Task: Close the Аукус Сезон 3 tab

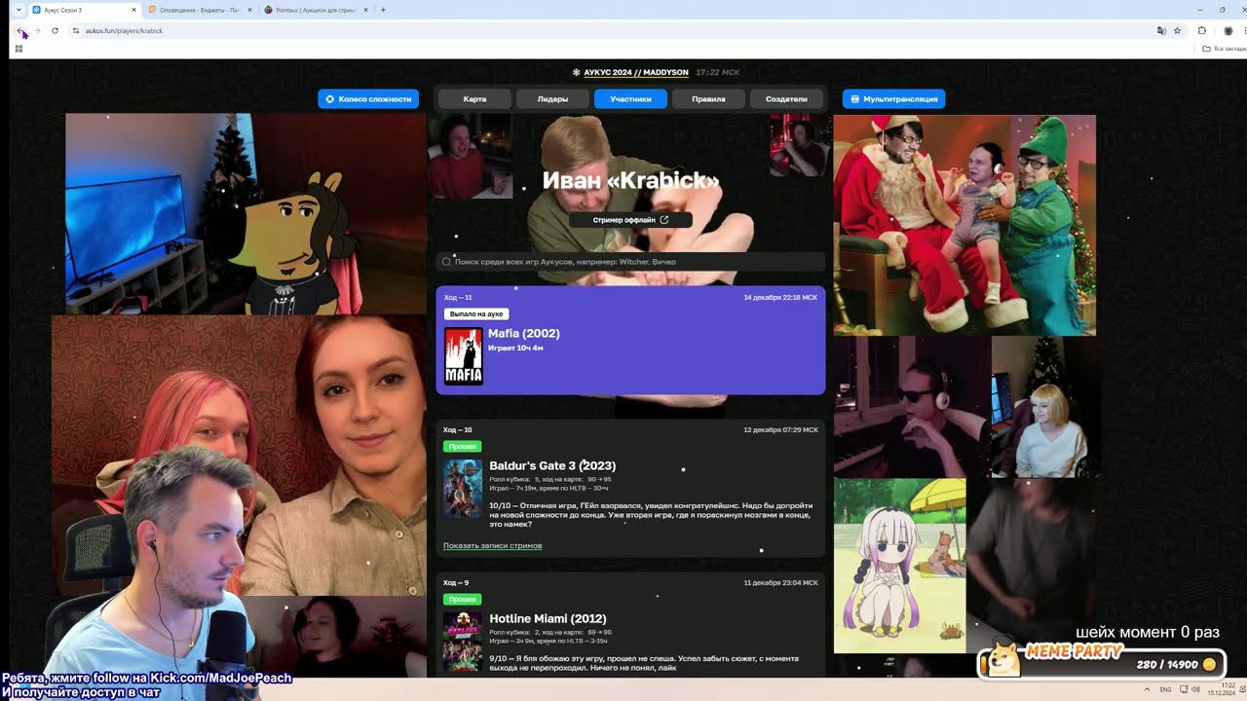Action: click(x=133, y=10)
